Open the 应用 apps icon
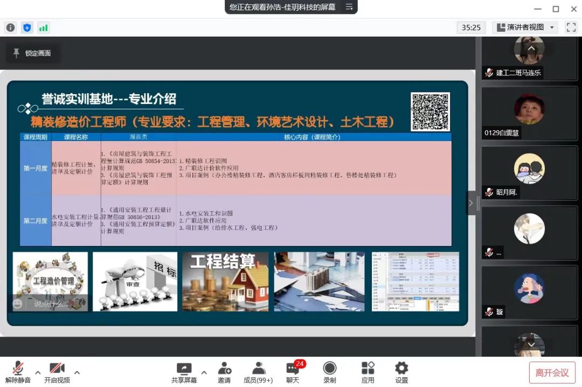Screen dimensions: 582x387 click(368, 372)
